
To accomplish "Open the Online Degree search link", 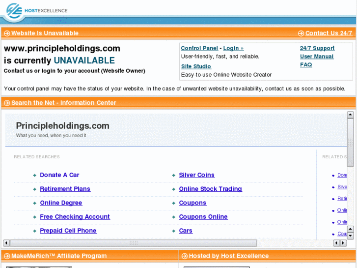I will click(x=61, y=203).
